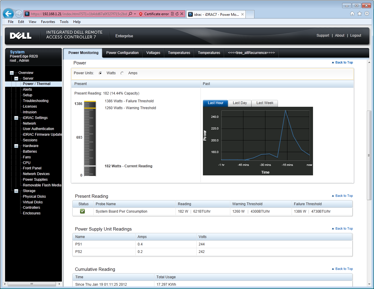The height and width of the screenshot is (289, 374).
Task: Open the File menu
Action: pyautogui.click(x=11, y=22)
